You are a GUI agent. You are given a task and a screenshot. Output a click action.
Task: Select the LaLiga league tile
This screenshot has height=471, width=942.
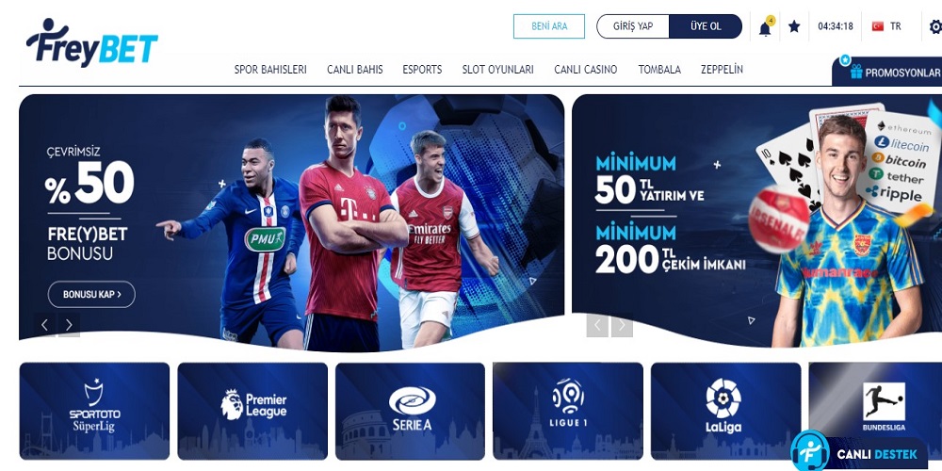pos(725,411)
